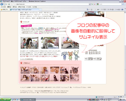This screenshot has height=101, width=126.
Task: Activate the ペットショップ 富山 taskbar button
Action: tap(28, 100)
